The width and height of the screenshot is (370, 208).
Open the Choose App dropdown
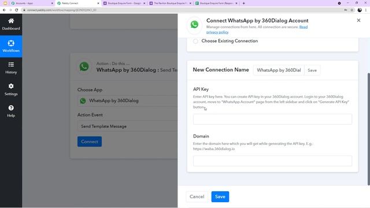click(x=127, y=101)
